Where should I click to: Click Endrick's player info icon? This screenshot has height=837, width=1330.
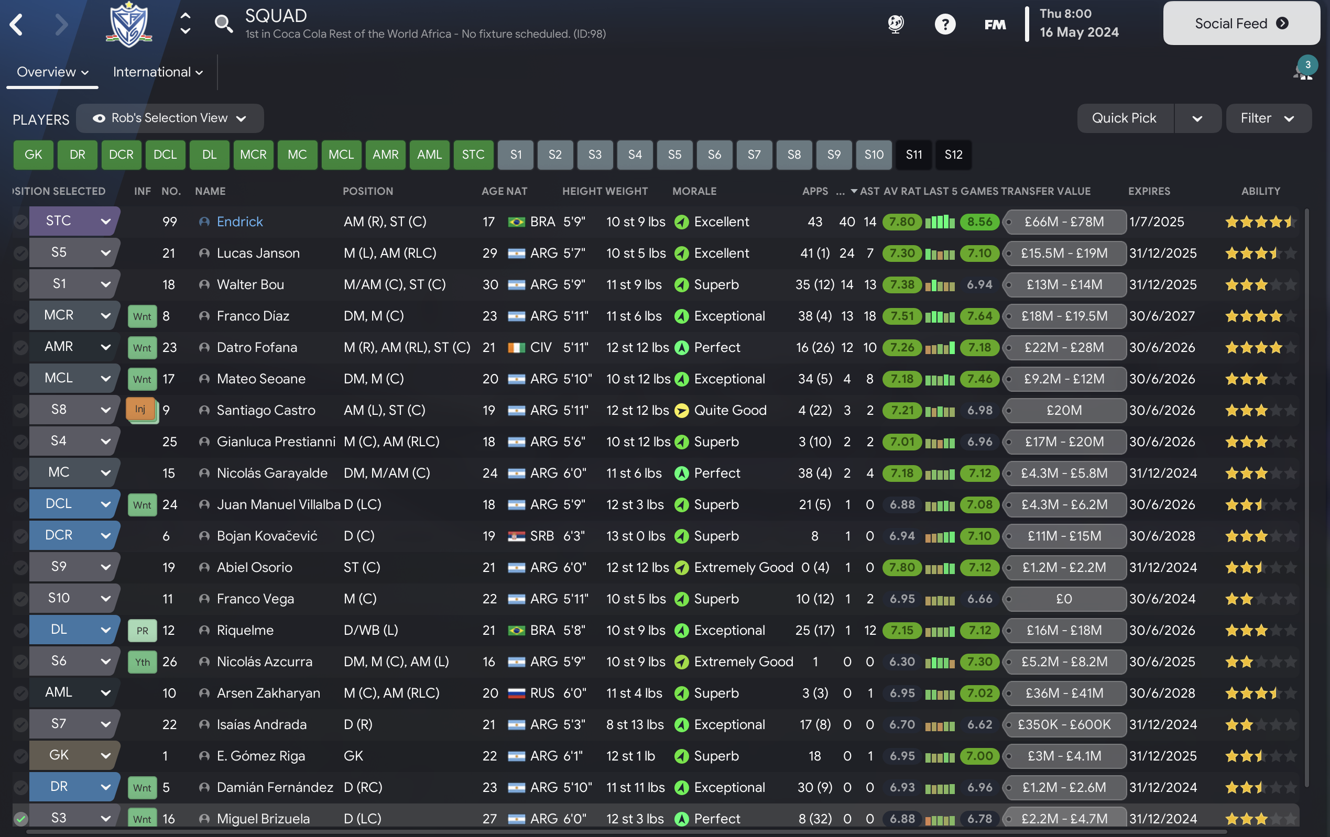click(204, 222)
